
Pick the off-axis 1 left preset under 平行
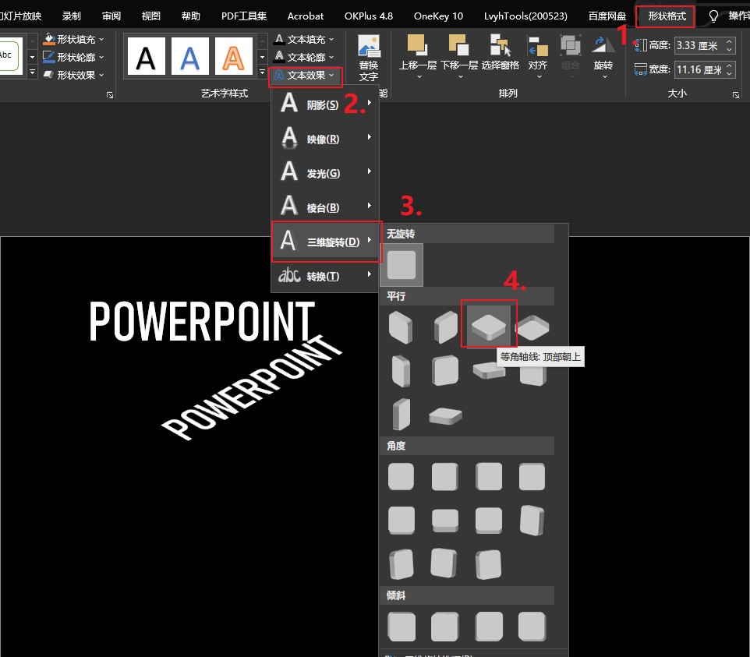pyautogui.click(x=401, y=371)
